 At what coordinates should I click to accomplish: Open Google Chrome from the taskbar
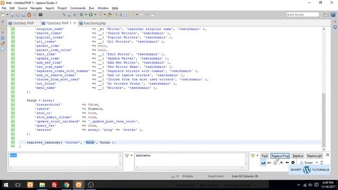click(67, 185)
